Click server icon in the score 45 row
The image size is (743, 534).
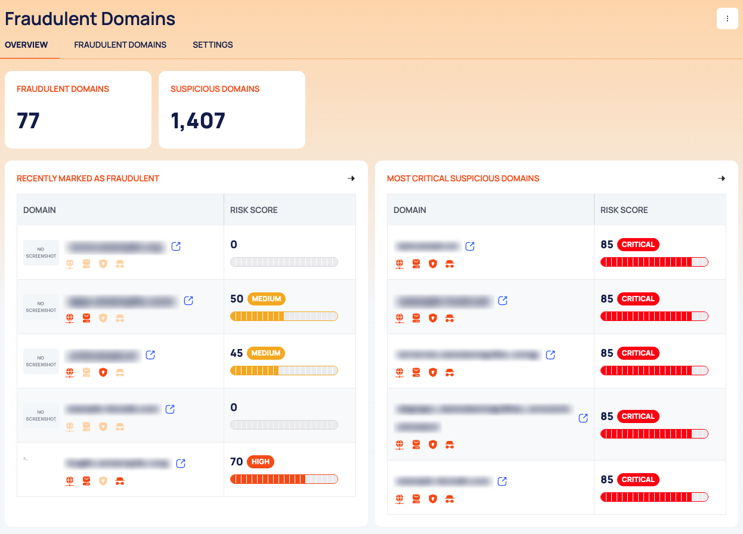click(86, 372)
